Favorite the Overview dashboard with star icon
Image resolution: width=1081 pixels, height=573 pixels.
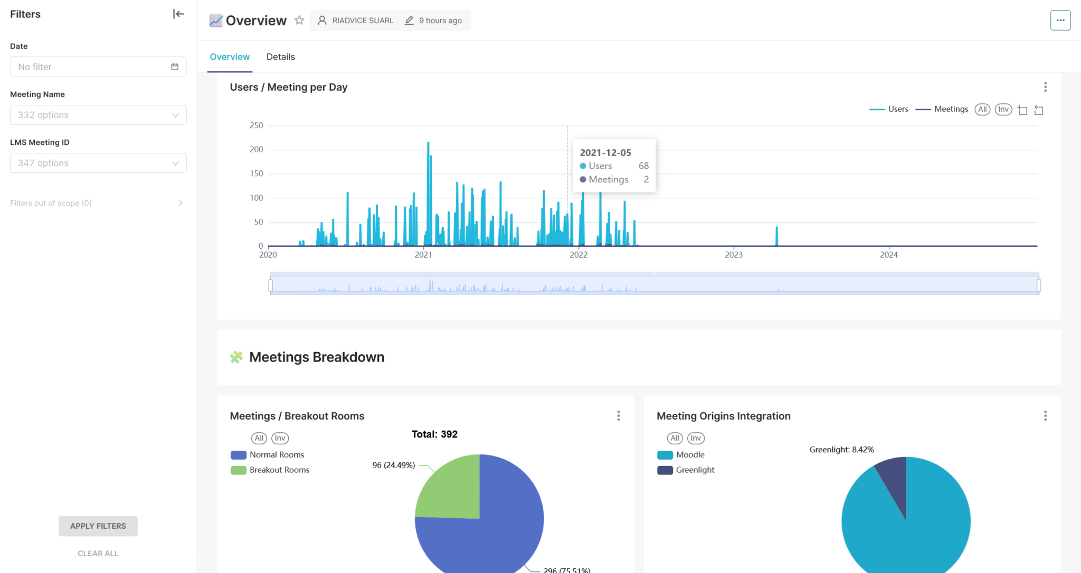pyautogui.click(x=299, y=21)
